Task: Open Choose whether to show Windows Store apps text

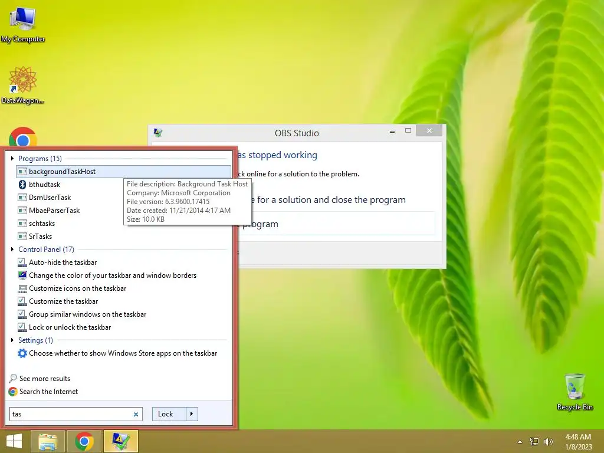Action: pos(123,353)
